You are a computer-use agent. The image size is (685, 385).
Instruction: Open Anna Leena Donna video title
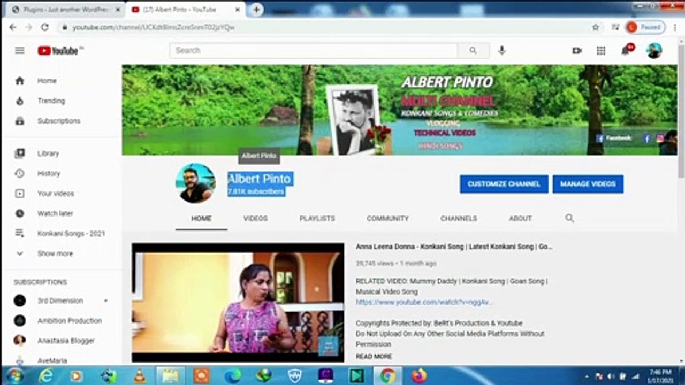pos(454,247)
